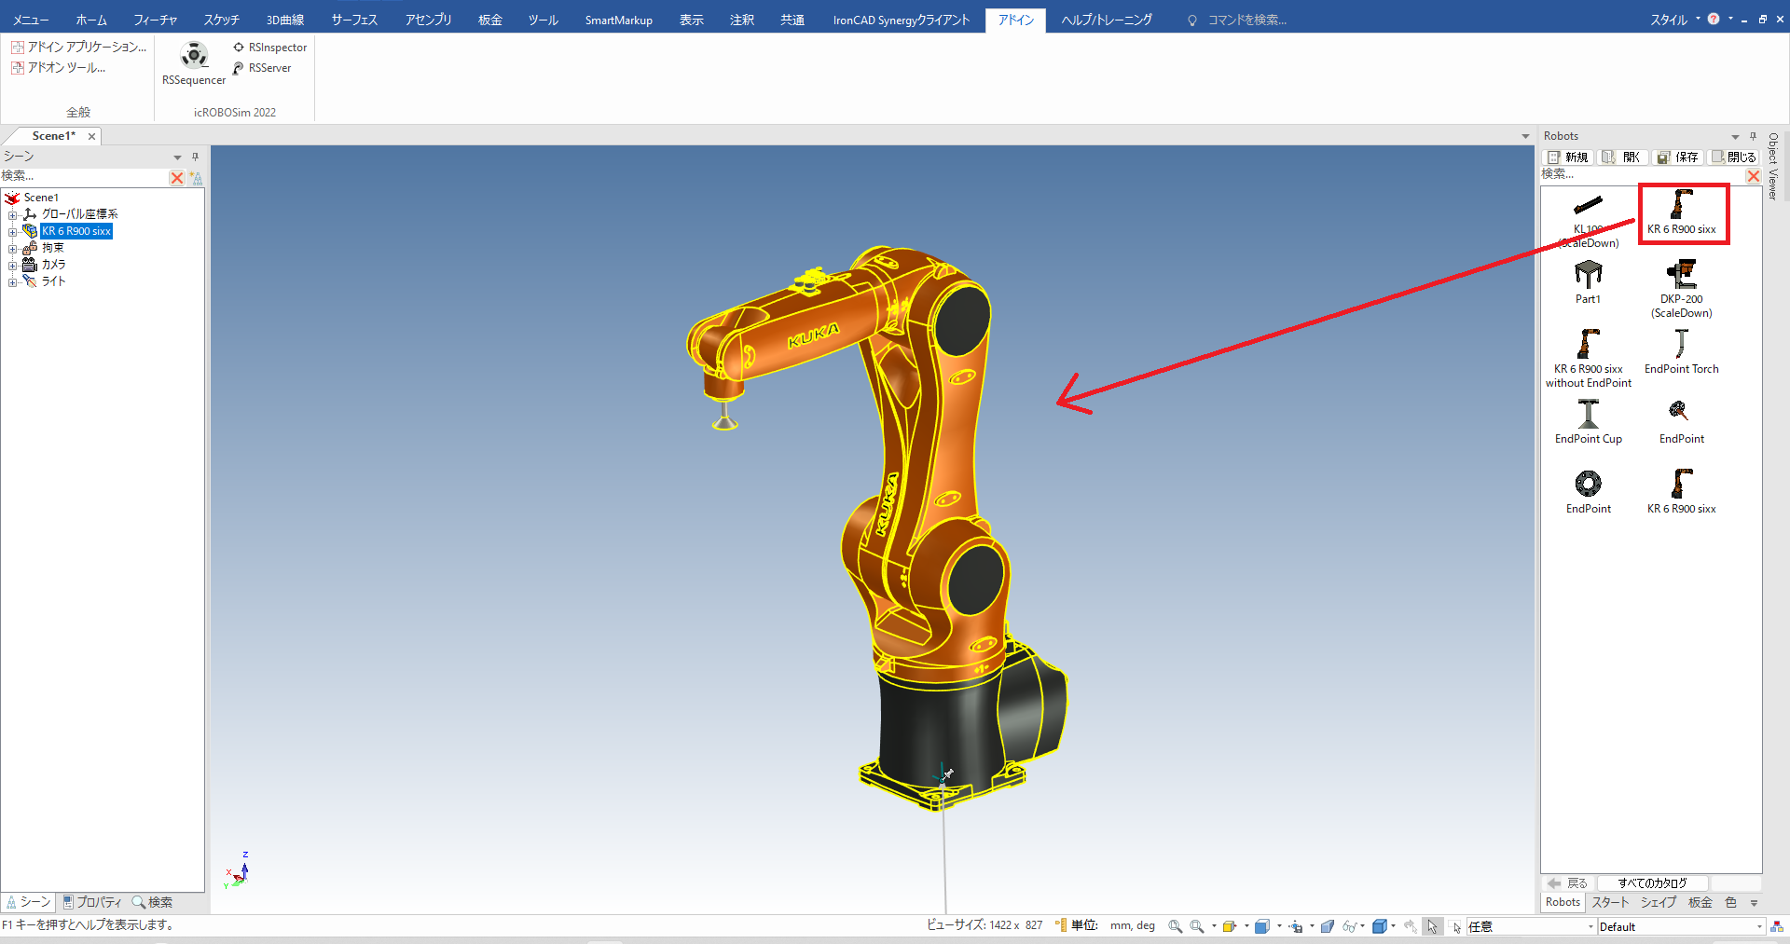The height and width of the screenshot is (944, 1790).
Task: Open the Default configuration dropdown
Action: [1759, 926]
